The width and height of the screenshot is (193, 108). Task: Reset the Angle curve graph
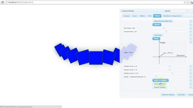pos(191,42)
